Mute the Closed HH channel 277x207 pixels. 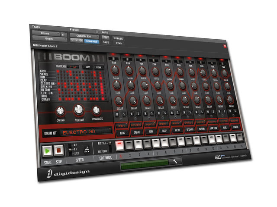tap(172, 113)
